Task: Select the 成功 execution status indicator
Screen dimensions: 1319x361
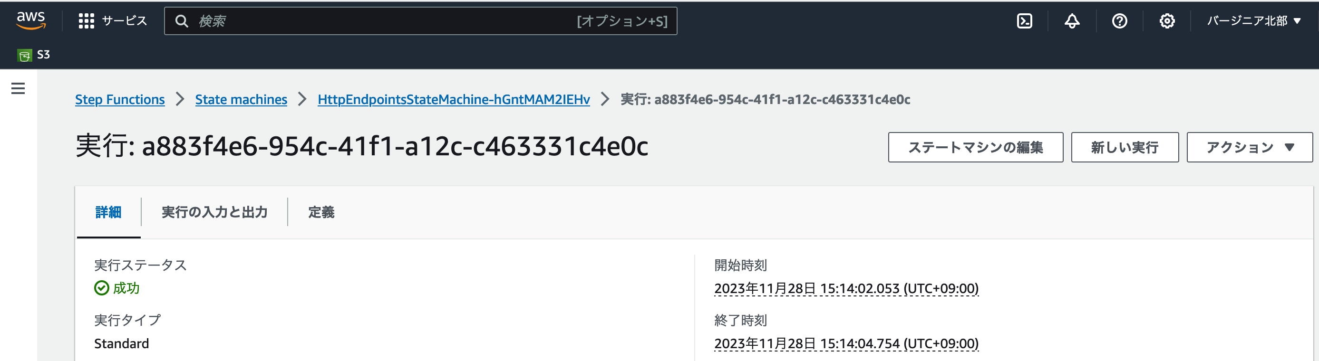Action: tap(126, 288)
